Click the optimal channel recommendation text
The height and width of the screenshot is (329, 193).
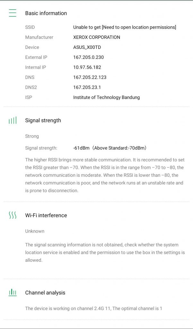[93, 308]
